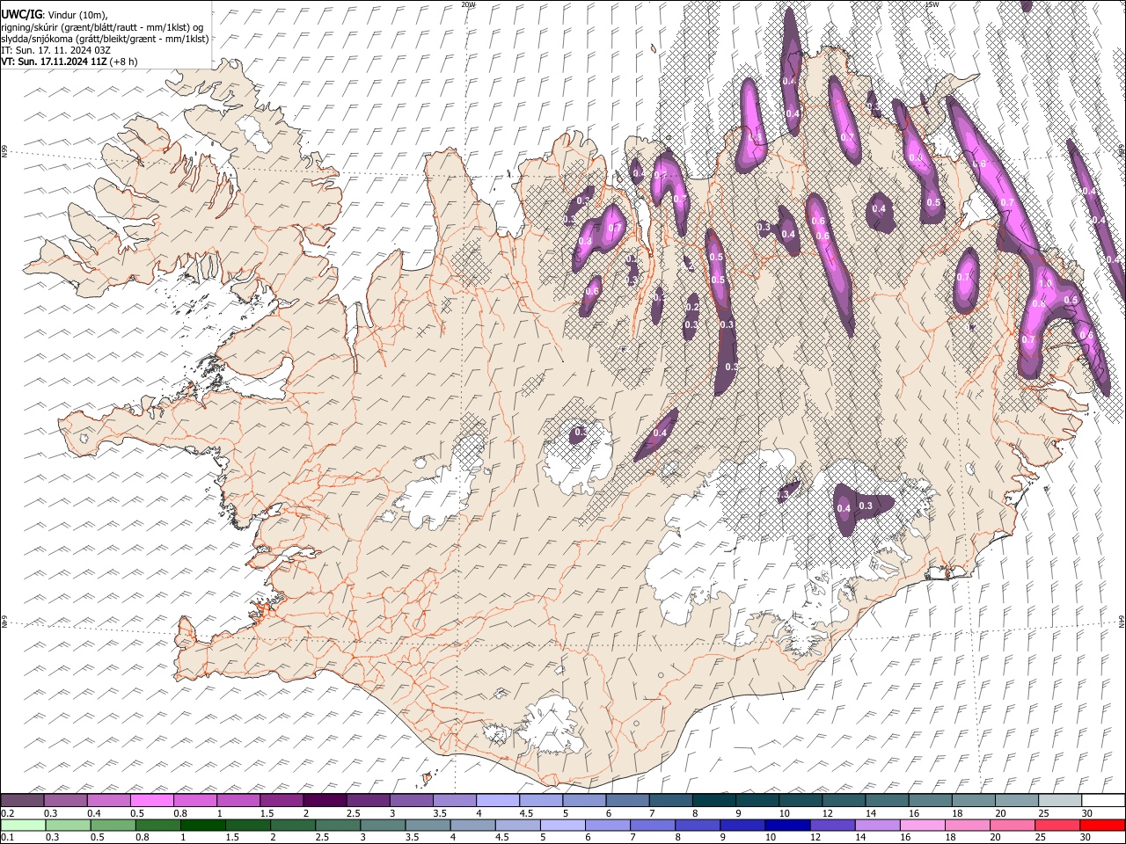The height and width of the screenshot is (844, 1126).
Task: Select the darkest purple 2 swatch in top legend
Action: pyautogui.click(x=324, y=801)
